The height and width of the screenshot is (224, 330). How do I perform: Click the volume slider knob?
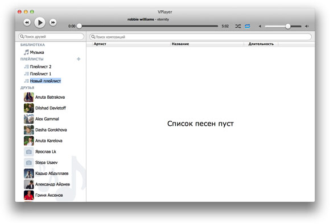(288, 26)
